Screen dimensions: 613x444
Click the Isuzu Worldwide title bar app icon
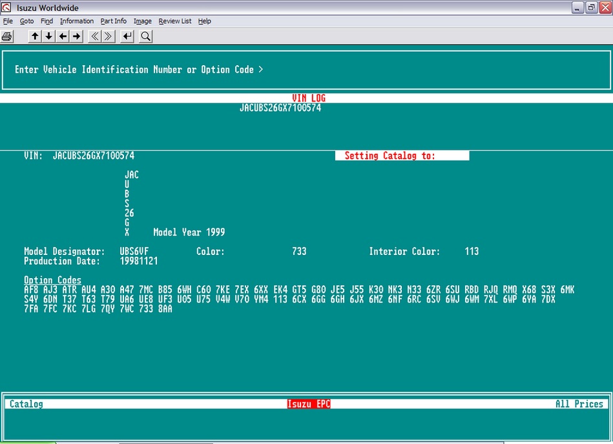(x=6, y=7)
